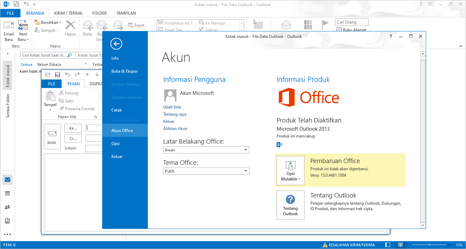Click the Save icon in message window

pyautogui.click(x=58, y=75)
